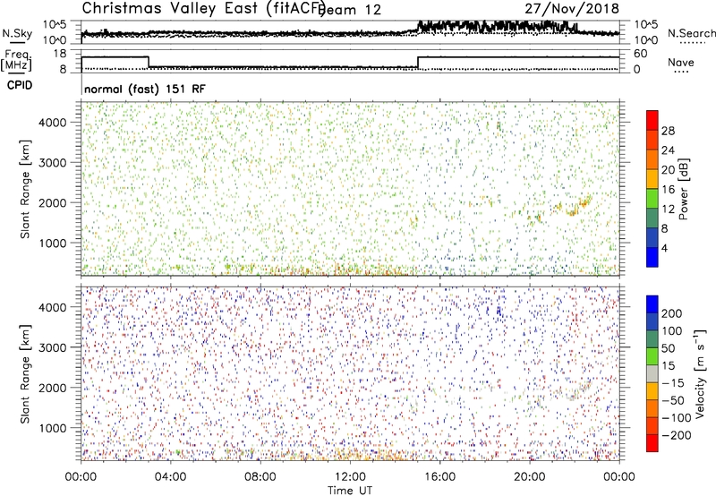Click the '04:00' time tick label
This screenshot has height=496, width=716.
click(x=170, y=477)
